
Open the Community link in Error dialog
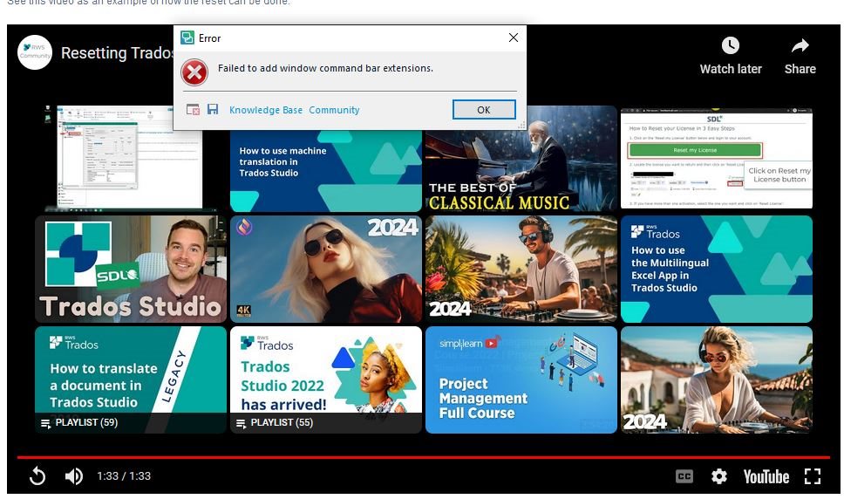[334, 110]
